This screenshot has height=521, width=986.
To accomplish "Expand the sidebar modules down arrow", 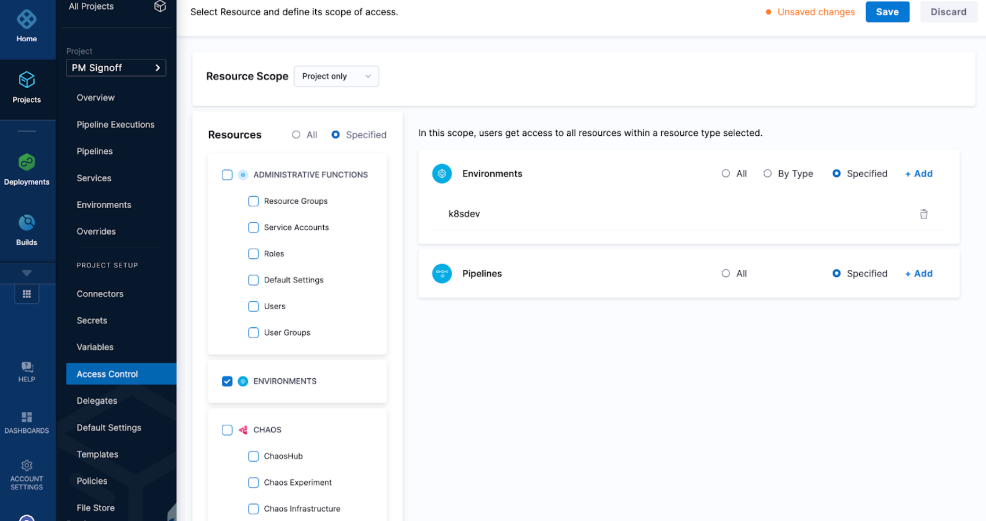I will click(27, 273).
